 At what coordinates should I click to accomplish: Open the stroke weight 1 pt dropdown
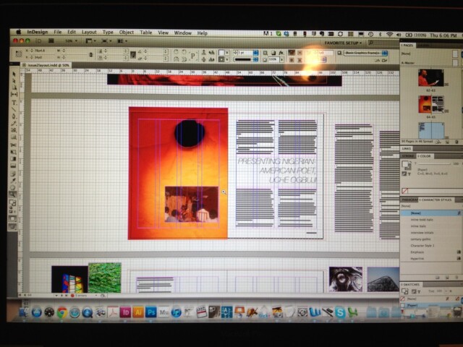[x=255, y=53]
